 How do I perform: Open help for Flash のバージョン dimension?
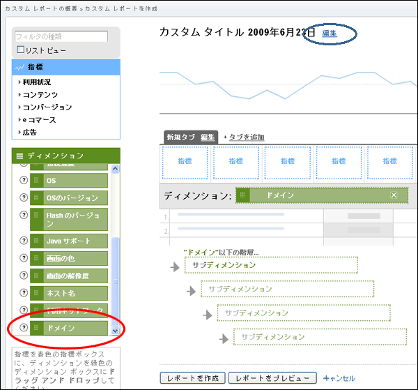tap(24, 215)
